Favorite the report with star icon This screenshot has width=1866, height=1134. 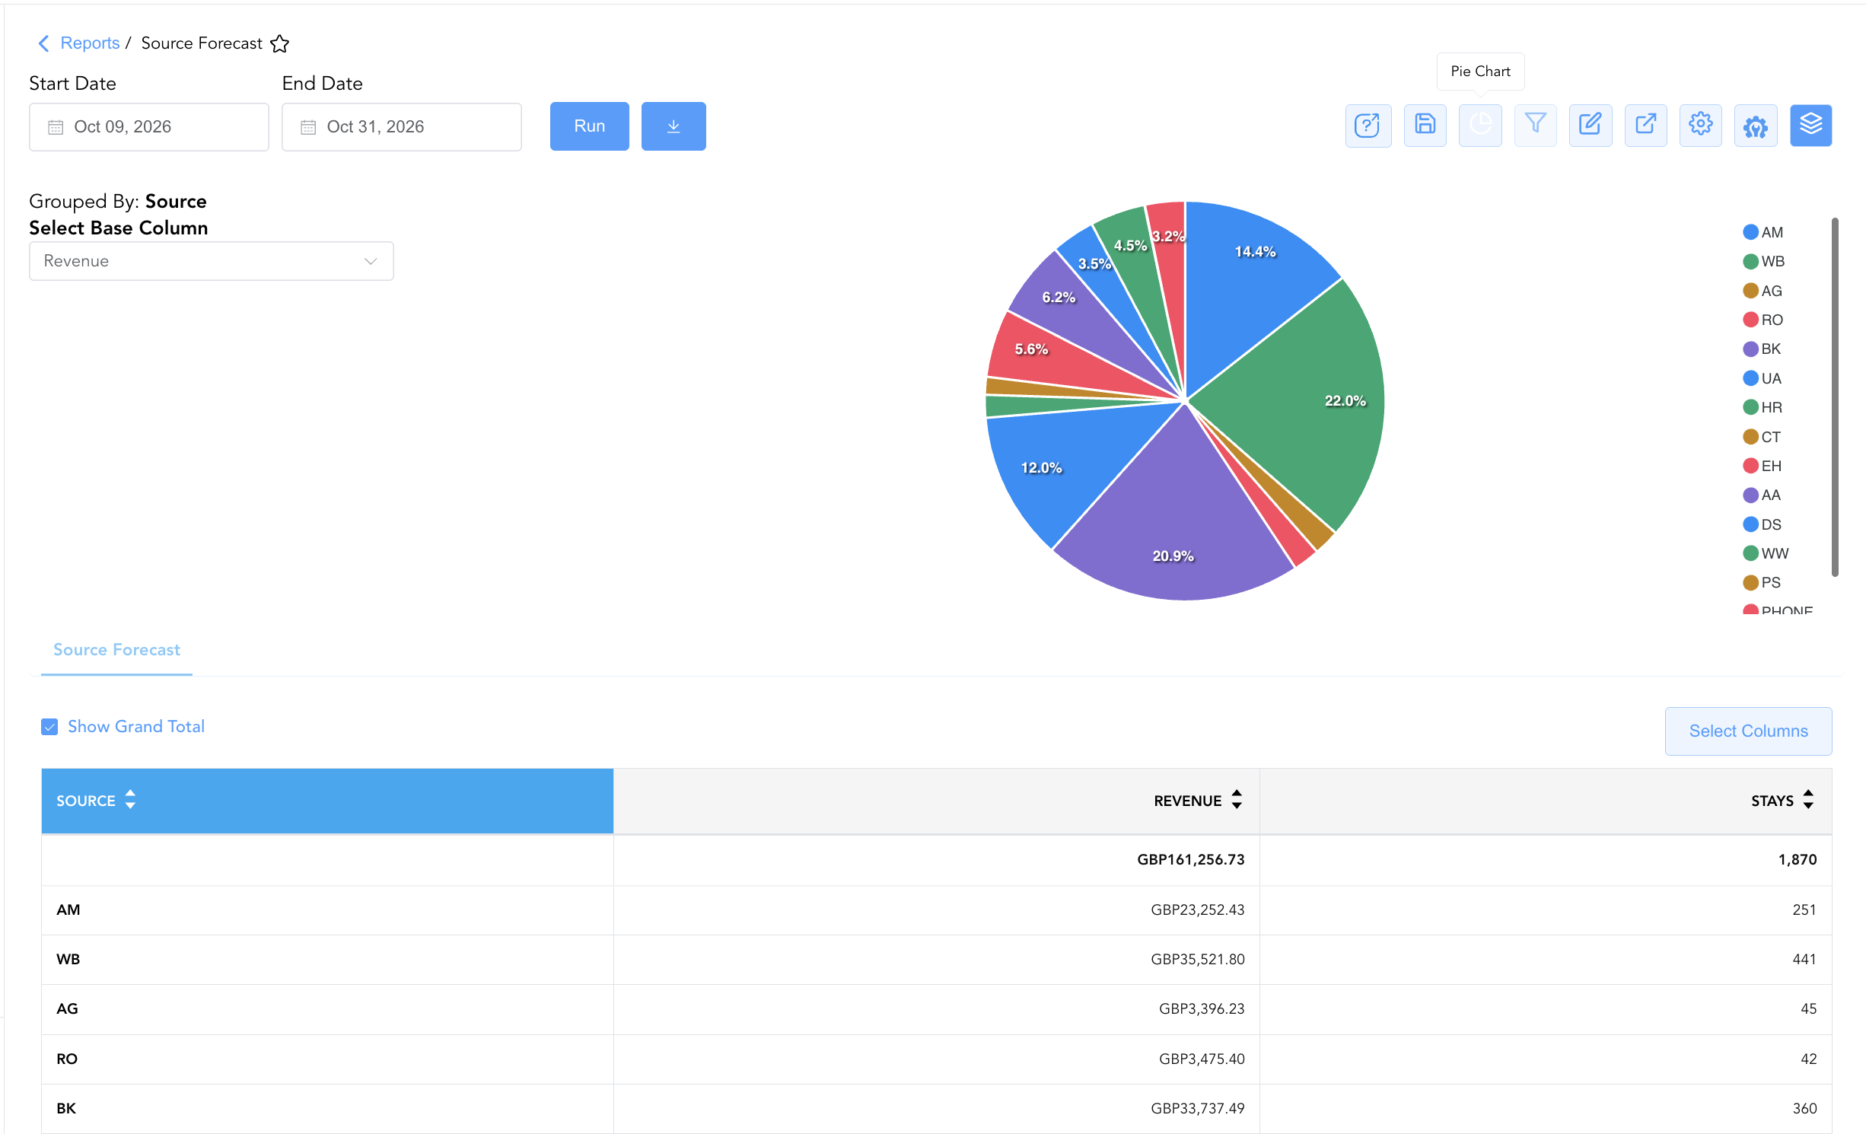(280, 43)
